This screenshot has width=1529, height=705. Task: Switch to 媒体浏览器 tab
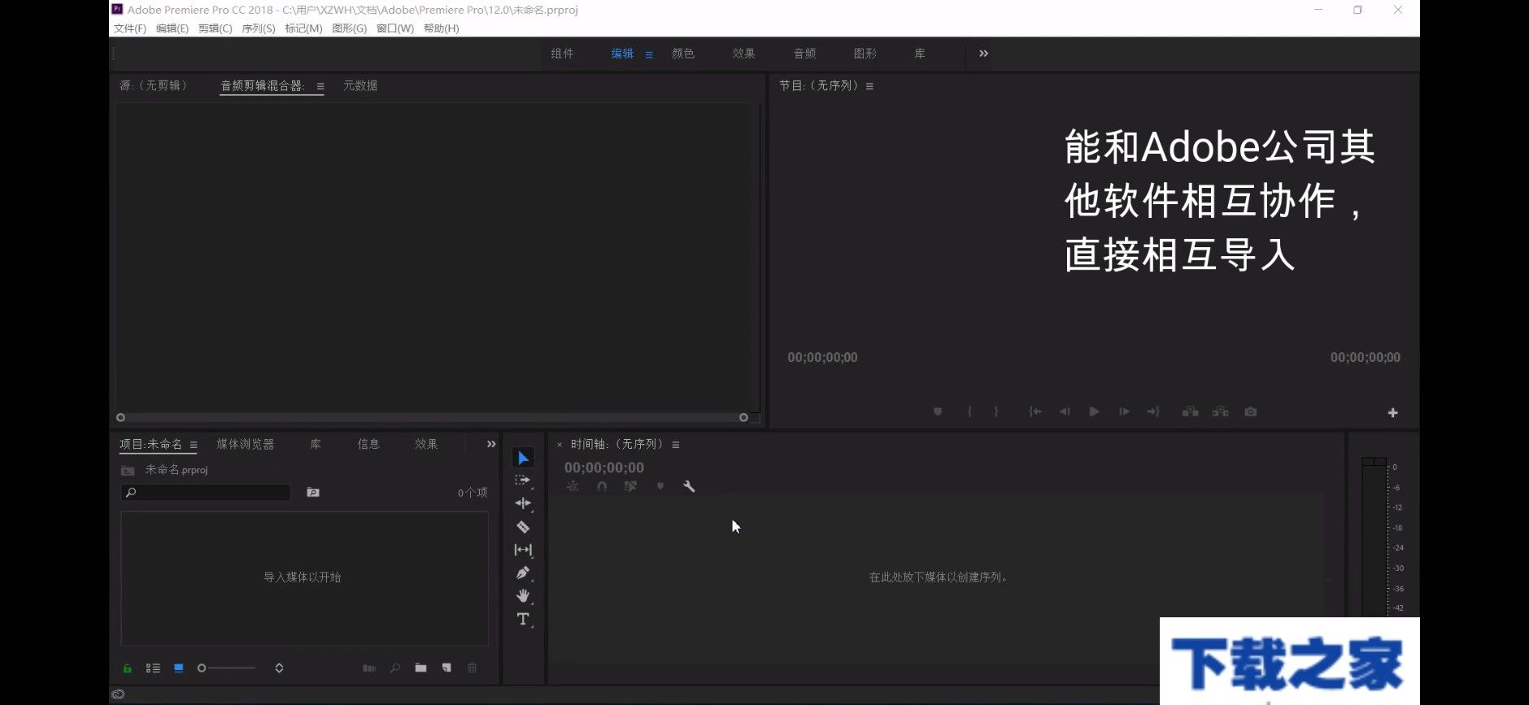[246, 444]
